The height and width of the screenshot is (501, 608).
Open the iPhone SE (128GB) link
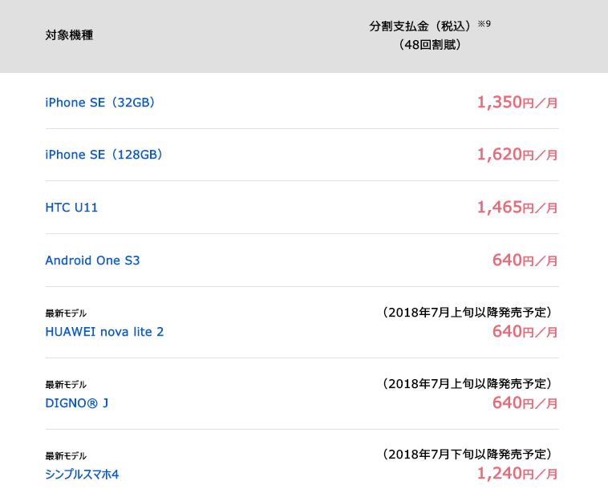click(x=104, y=155)
